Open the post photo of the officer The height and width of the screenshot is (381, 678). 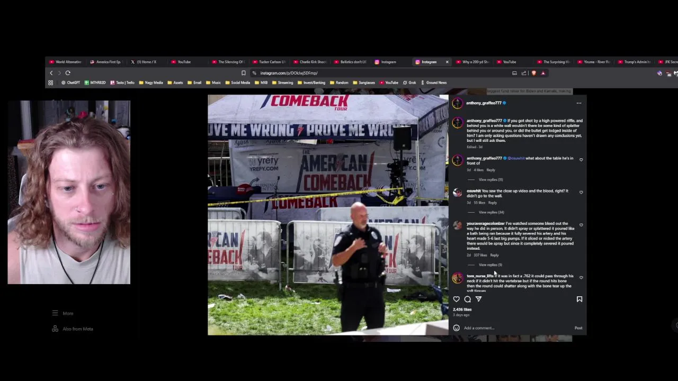[328, 215]
